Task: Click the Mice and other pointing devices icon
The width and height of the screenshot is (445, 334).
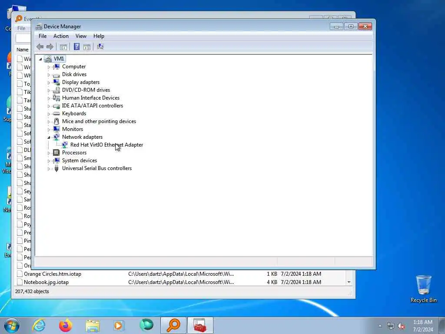Action: pos(56,121)
